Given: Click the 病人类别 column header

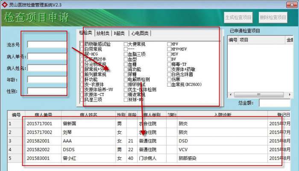Looking at the screenshot, I should coord(152,115).
